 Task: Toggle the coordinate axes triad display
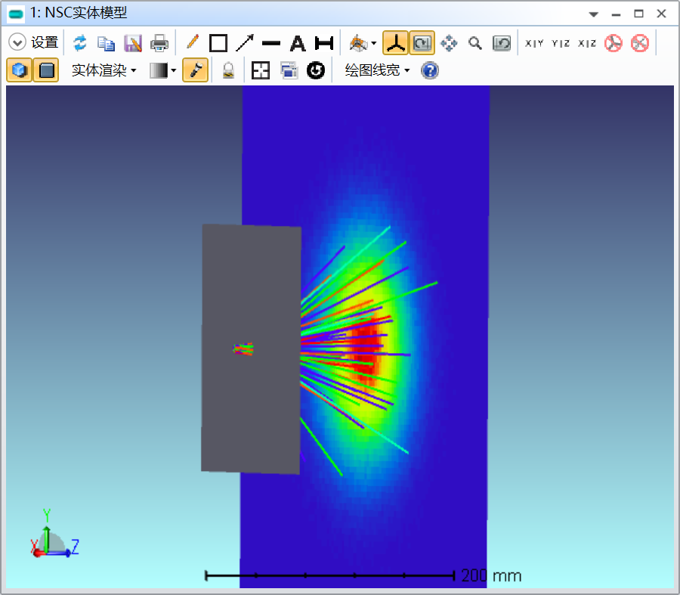pos(394,43)
